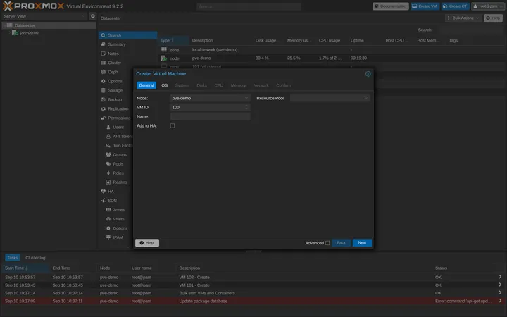Expand the VM 102 Create task row
The width and height of the screenshot is (507, 317).
(500, 277)
